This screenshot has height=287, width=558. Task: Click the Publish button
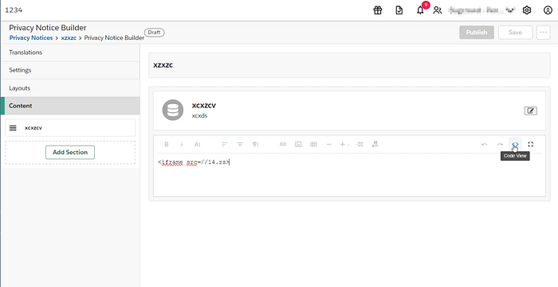click(x=477, y=33)
